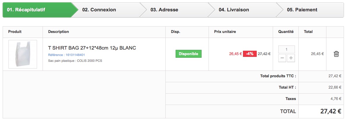Open the T SHIRT BAG product thumbnail

pos(23,54)
